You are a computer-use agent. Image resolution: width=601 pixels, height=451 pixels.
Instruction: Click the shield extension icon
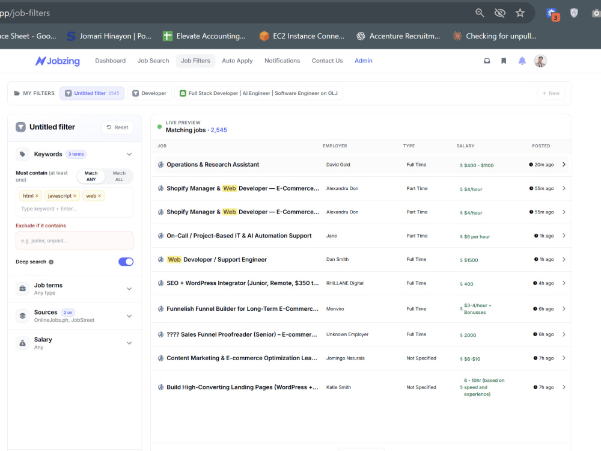pos(574,13)
